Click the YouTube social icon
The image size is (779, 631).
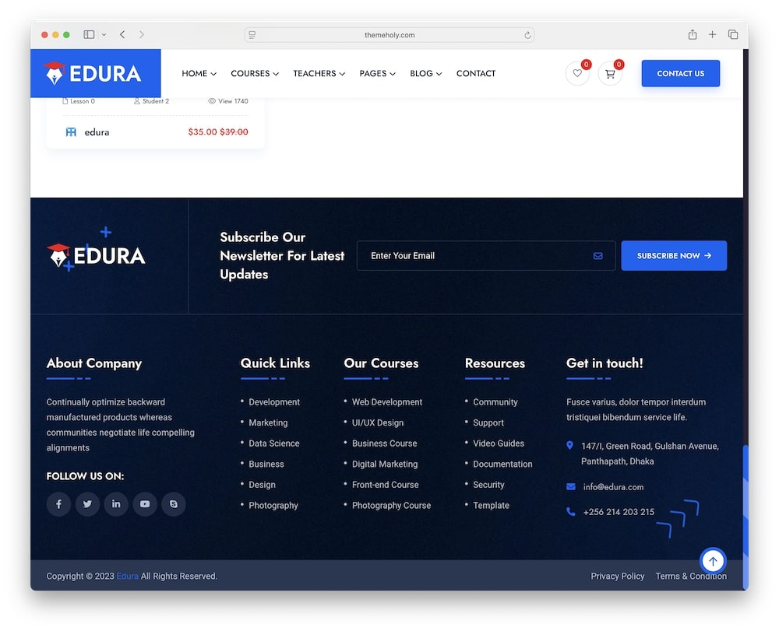coord(145,504)
